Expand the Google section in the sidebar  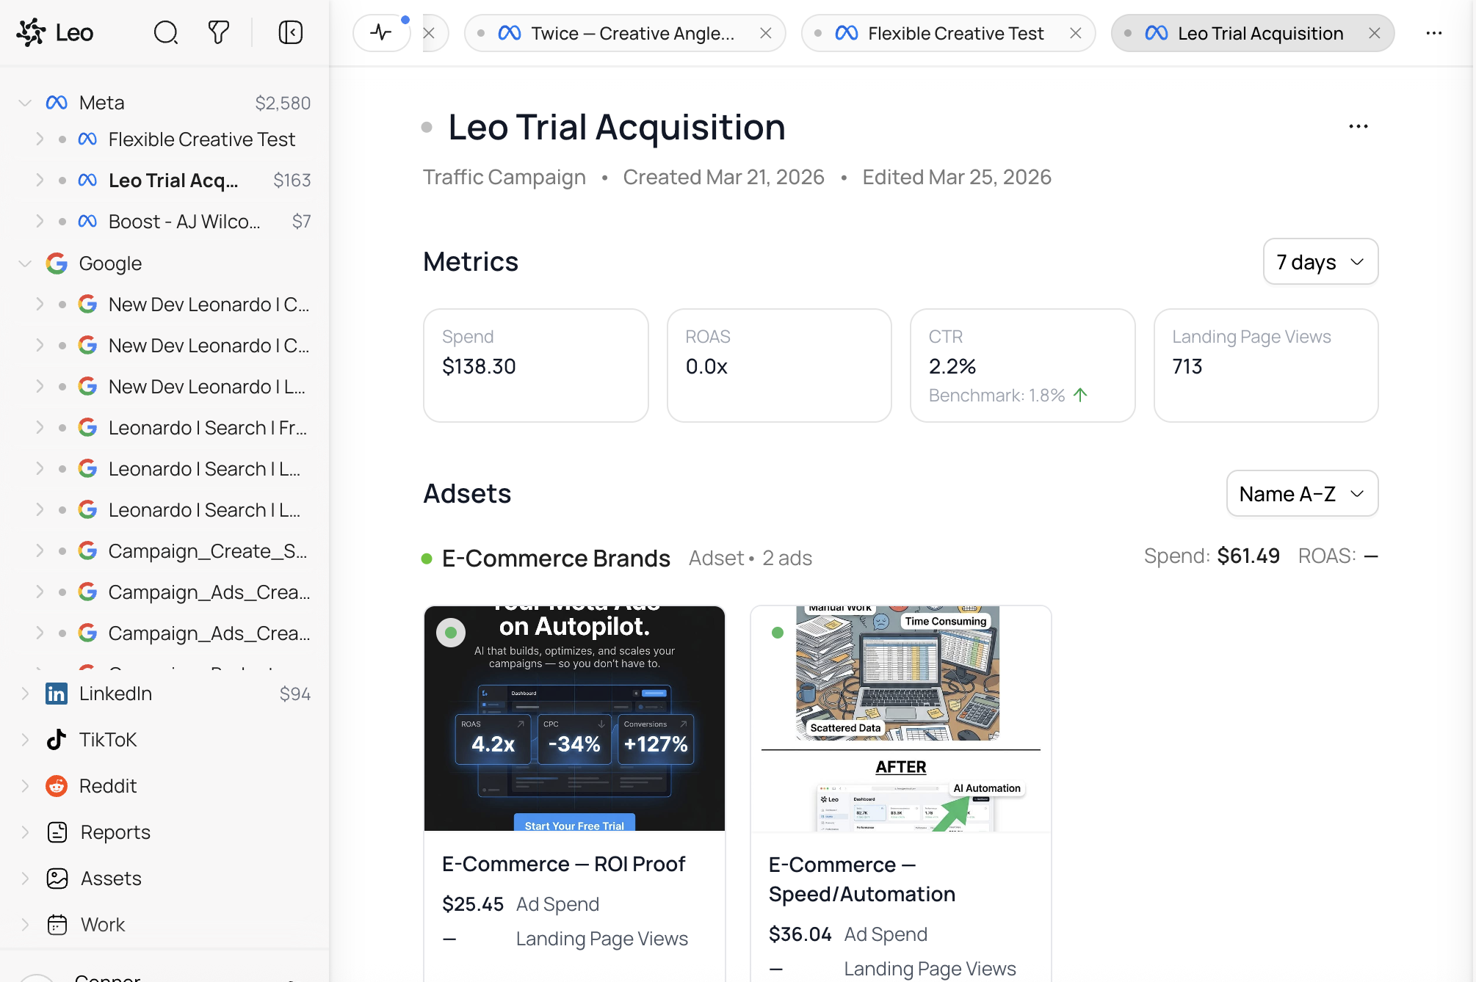tap(24, 263)
